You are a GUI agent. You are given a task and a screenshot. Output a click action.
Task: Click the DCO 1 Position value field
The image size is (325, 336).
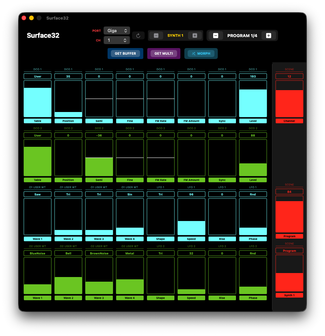tap(68, 76)
